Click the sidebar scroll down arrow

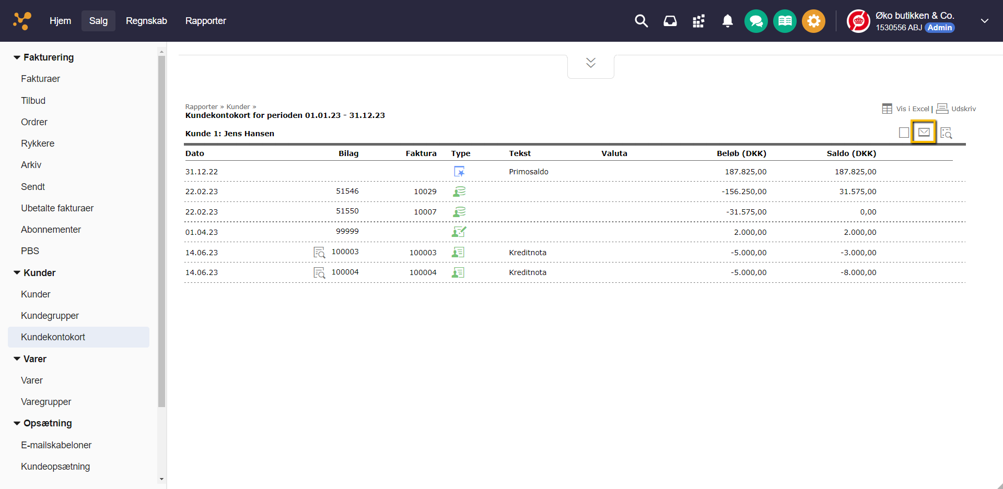161,479
